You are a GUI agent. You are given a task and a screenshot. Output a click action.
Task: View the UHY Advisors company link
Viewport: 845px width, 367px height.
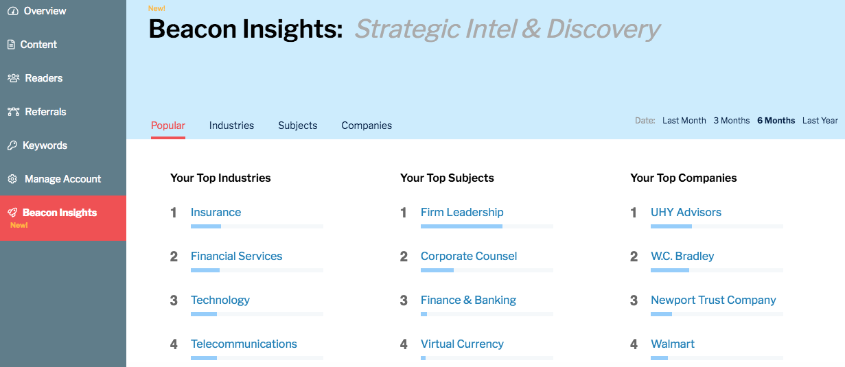click(686, 213)
